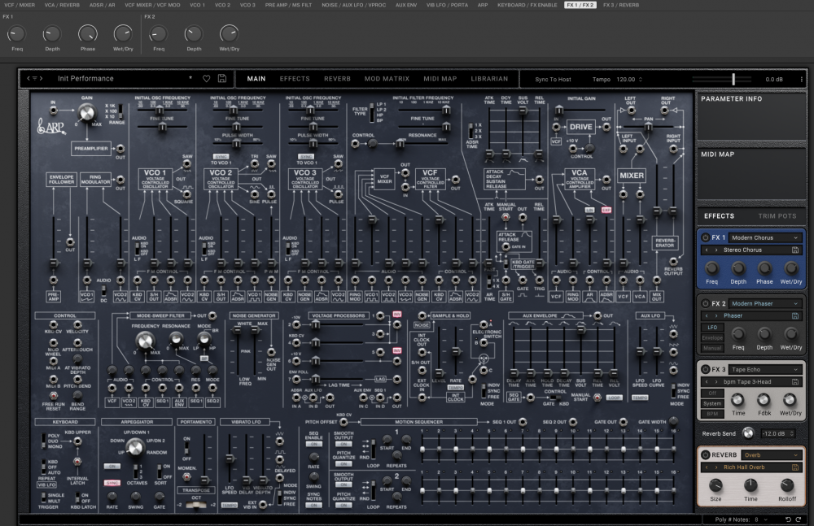Toggle the VCO 3 SYNC button
The height and width of the screenshot is (526, 814).
pyautogui.click(x=306, y=157)
